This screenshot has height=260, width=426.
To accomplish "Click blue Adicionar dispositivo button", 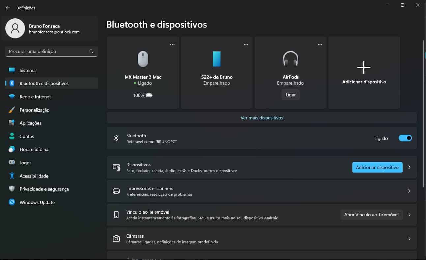I will pos(377,167).
